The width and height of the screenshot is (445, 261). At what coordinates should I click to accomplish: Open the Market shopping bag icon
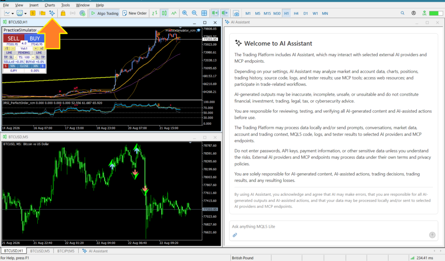tap(63, 13)
